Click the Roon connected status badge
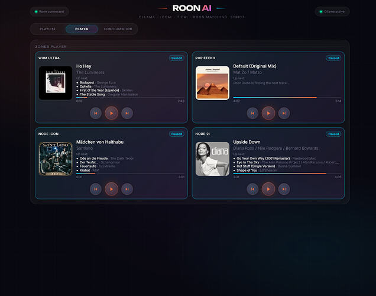Image resolution: width=376 pixels, height=296 pixels. [50, 11]
